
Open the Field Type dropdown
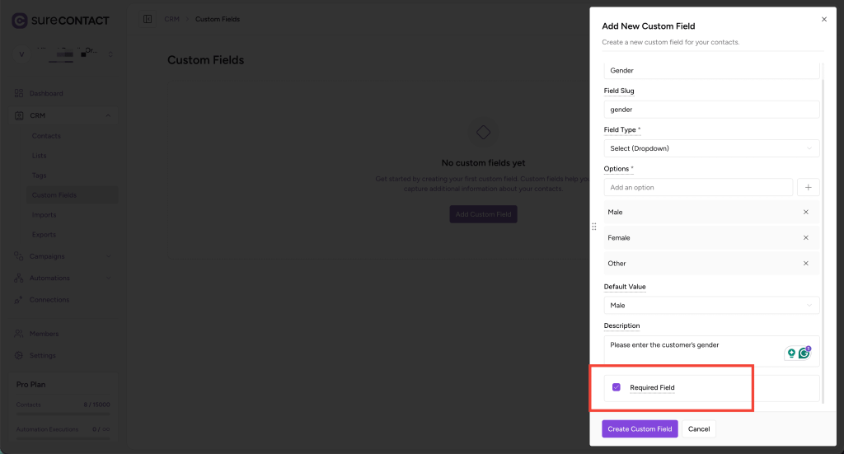pos(711,148)
